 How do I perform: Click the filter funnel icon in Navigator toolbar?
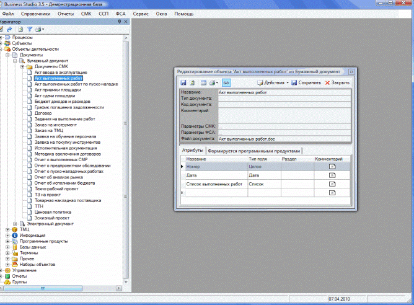(29, 29)
